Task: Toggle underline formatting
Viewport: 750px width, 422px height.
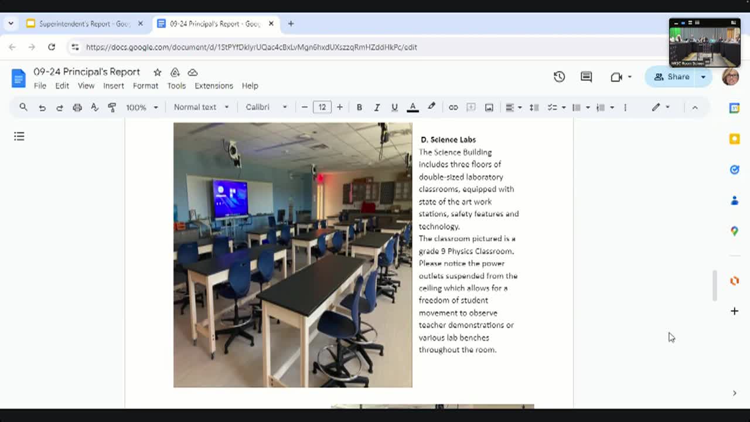Action: point(394,107)
